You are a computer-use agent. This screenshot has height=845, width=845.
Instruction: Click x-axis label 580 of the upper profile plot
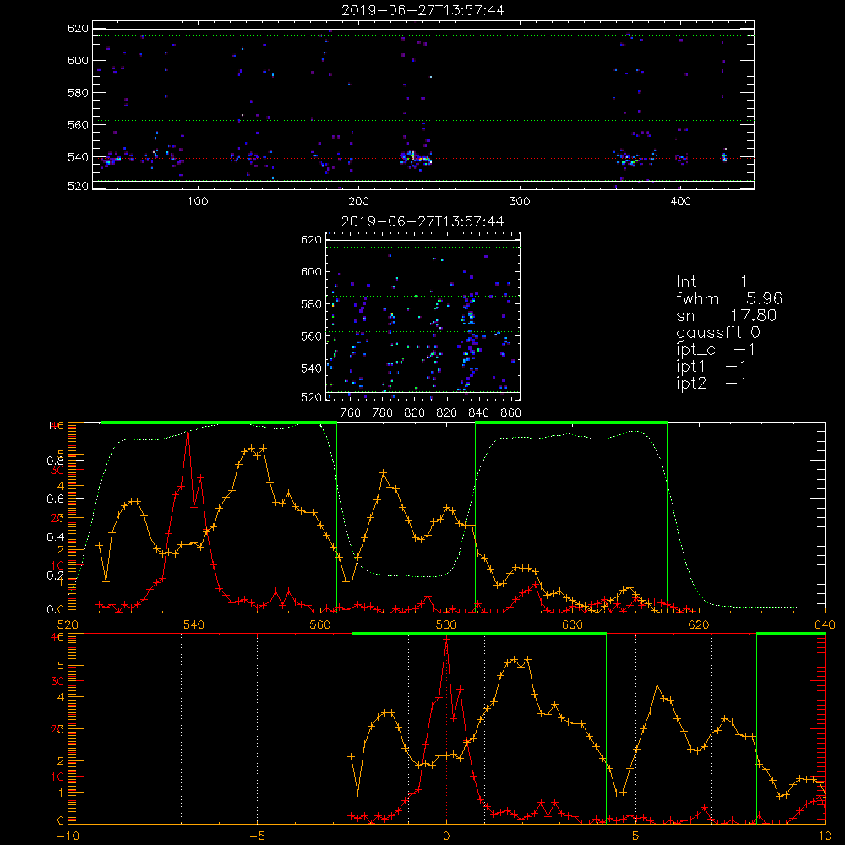pyautogui.click(x=446, y=625)
